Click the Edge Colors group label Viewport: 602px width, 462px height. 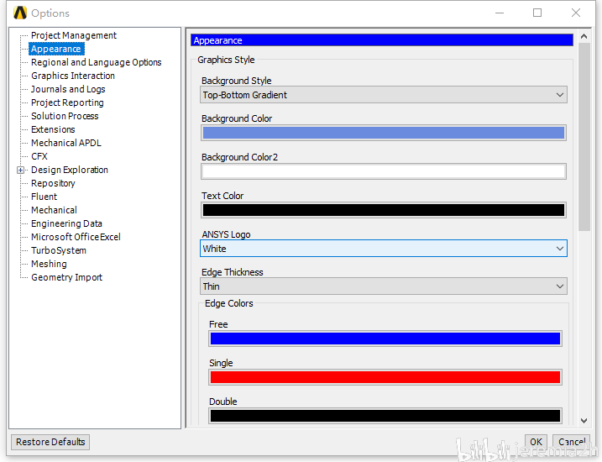pyautogui.click(x=229, y=303)
